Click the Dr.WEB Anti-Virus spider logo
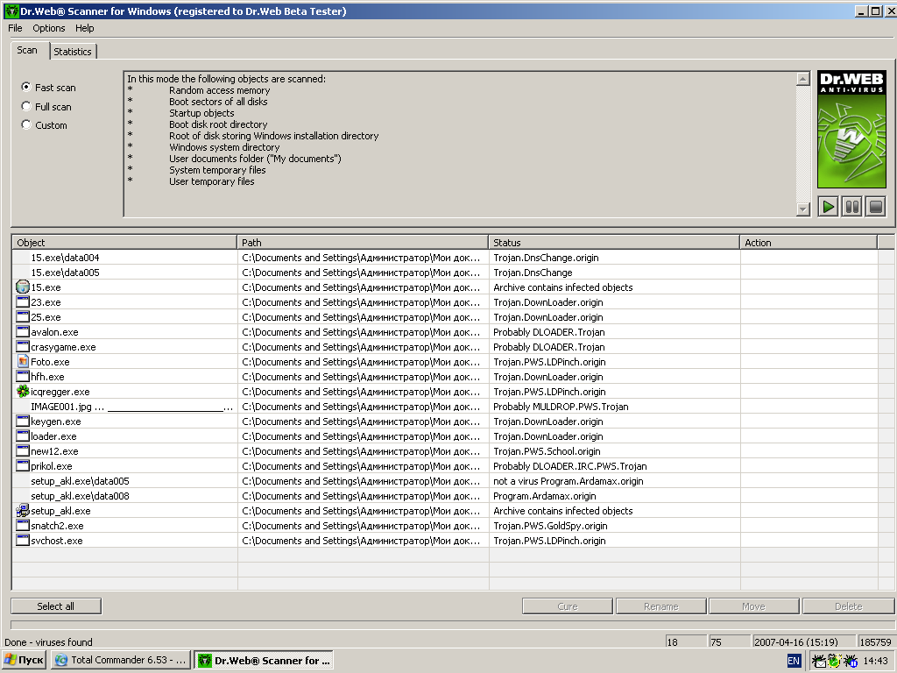This screenshot has width=897, height=673. (851, 130)
